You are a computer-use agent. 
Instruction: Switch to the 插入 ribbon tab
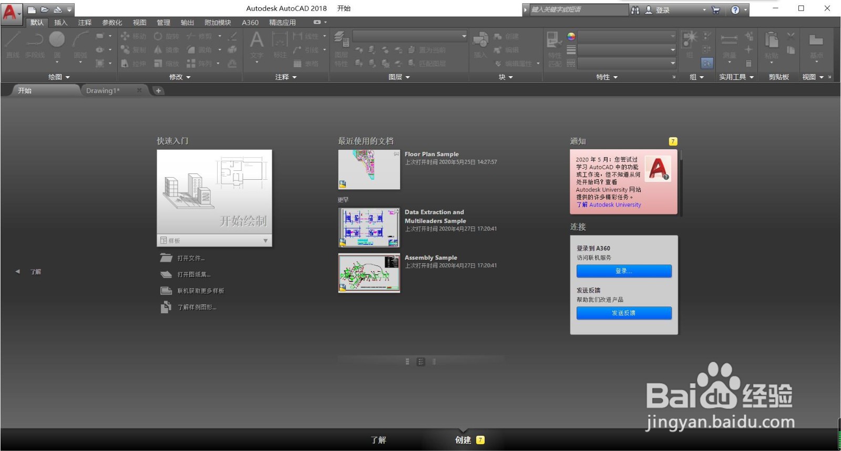pos(61,23)
